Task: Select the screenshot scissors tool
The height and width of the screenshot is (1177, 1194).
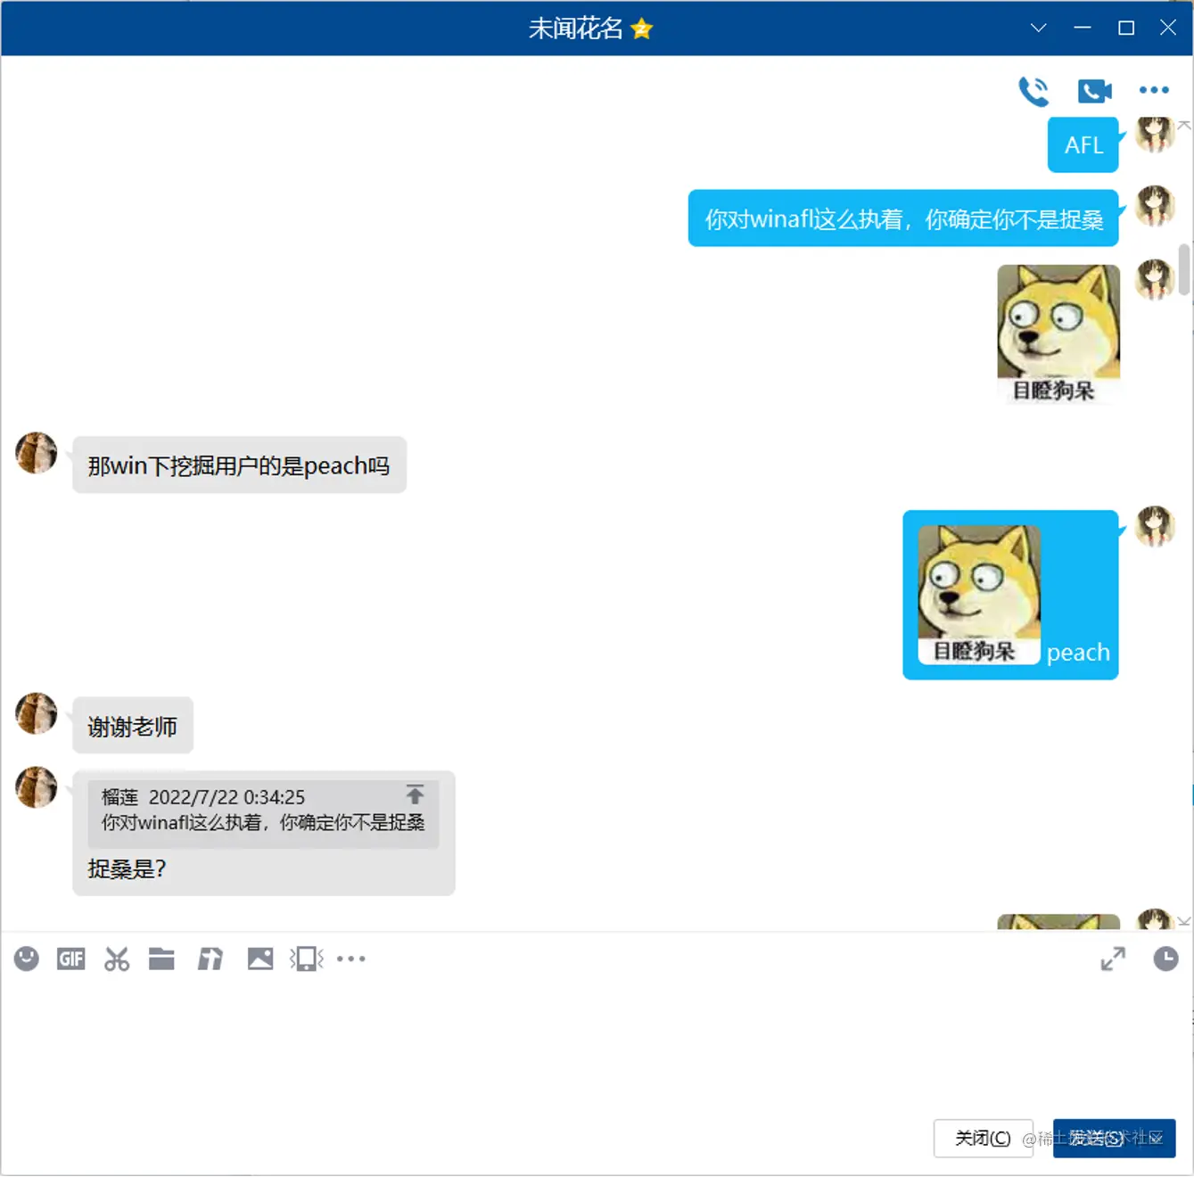Action: coord(117,959)
